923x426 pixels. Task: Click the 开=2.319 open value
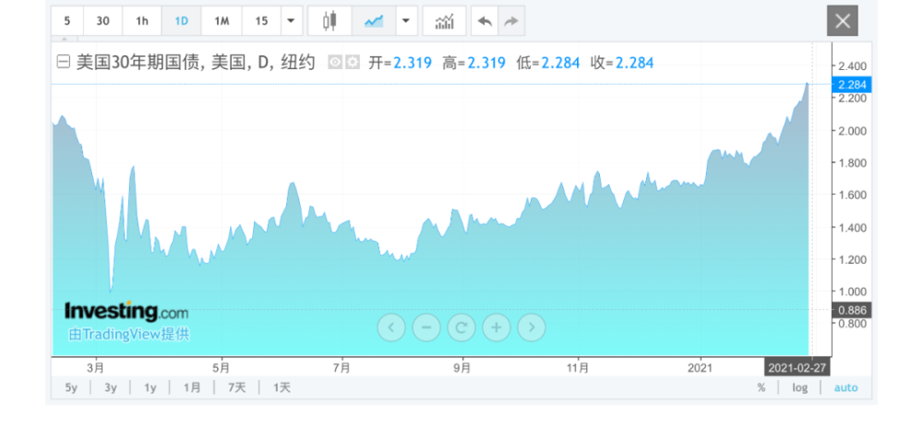pyautogui.click(x=401, y=63)
